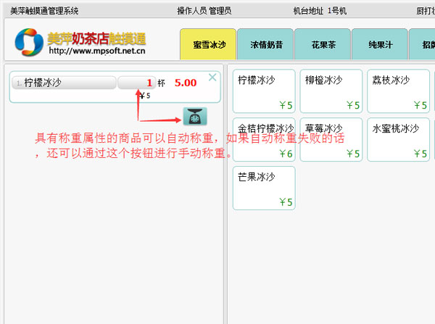Screen dimensions: 435x324
Task: Add 柳橙冰沙 product tile to order
Action: click(x=331, y=91)
